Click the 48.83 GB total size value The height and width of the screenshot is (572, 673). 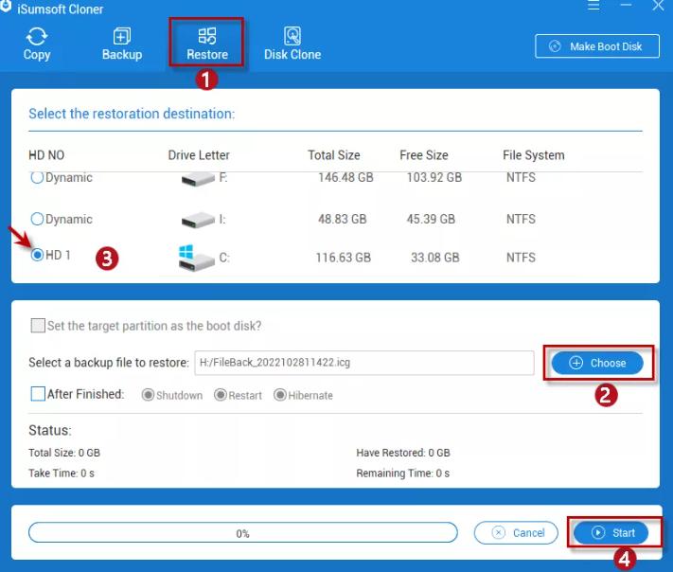(343, 219)
